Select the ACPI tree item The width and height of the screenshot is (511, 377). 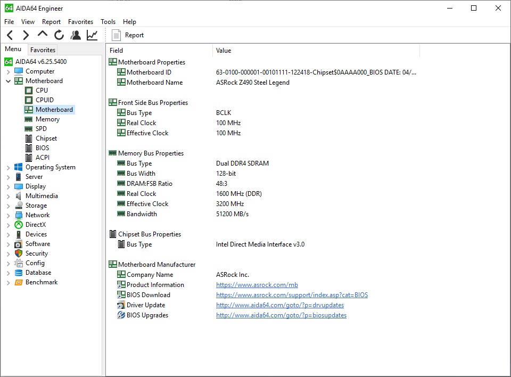tap(43, 157)
